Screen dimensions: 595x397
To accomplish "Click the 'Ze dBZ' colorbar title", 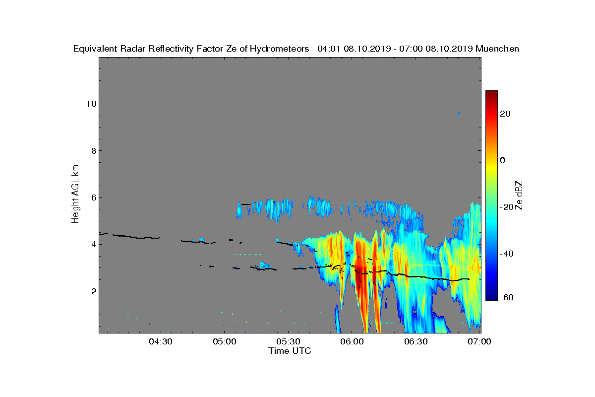I will click(520, 195).
